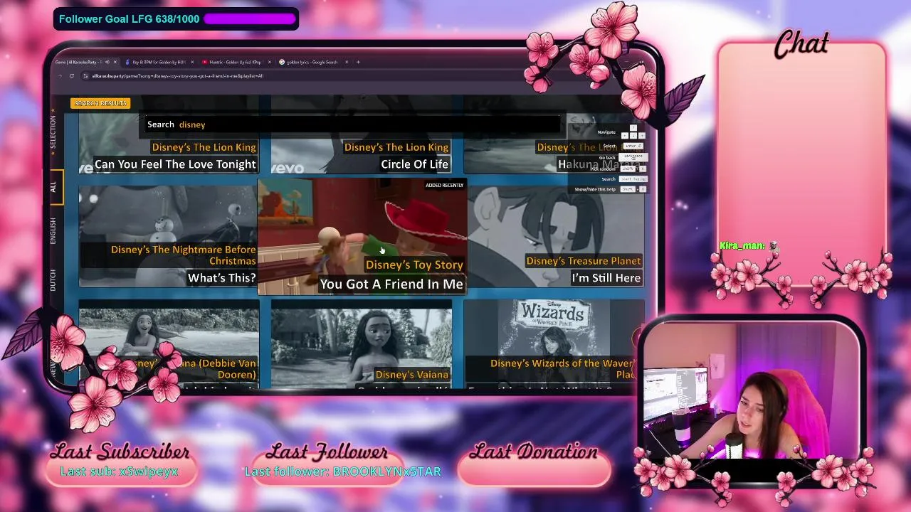Switch to Key & BPM for Golden tab
This screenshot has height=512, width=911.
[157, 62]
